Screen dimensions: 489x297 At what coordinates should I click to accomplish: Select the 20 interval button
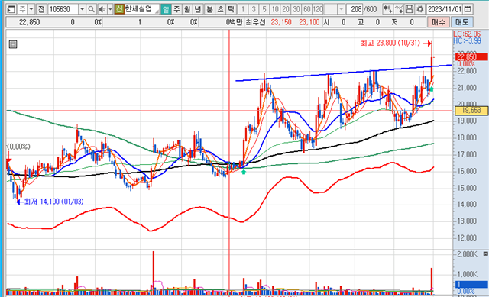click(286, 9)
